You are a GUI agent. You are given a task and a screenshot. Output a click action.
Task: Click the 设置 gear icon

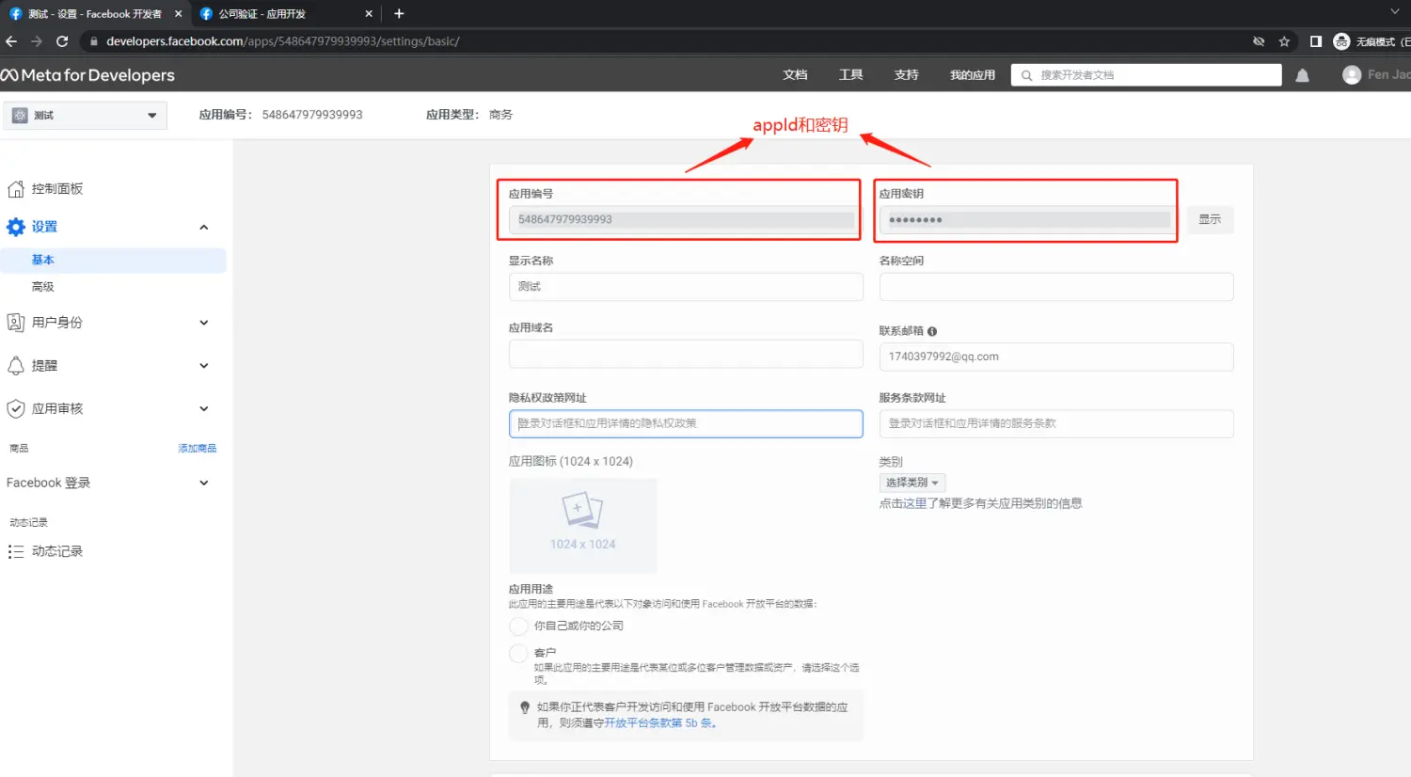[x=16, y=227]
